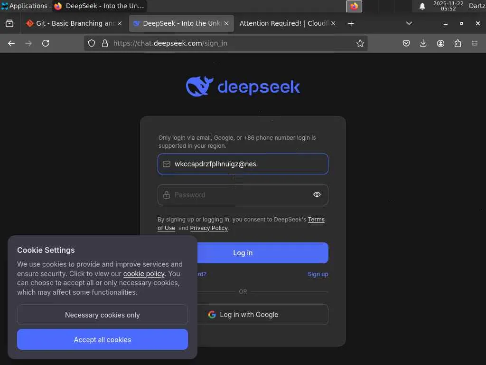The height and width of the screenshot is (365, 486).
Task: Open the Sign up link
Action: tap(318, 274)
